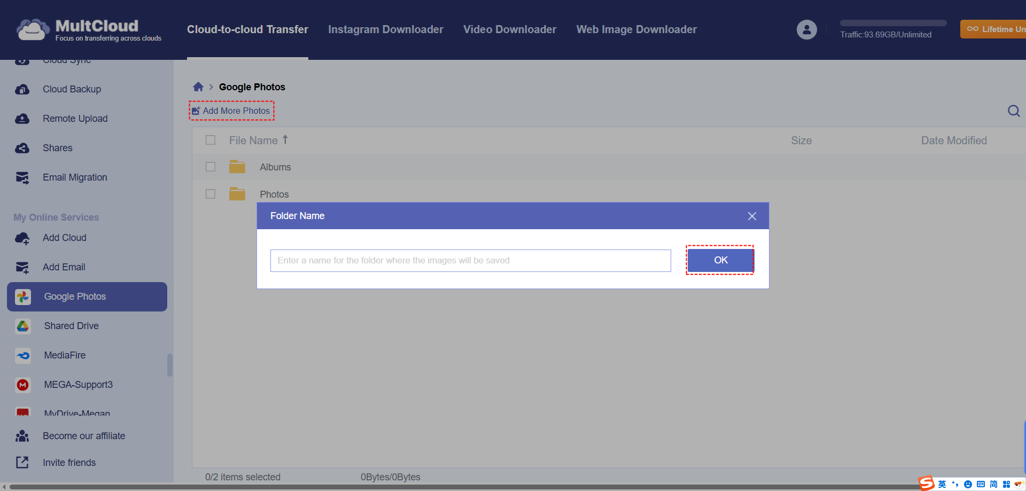Click the Invite friends icon

pos(22,463)
